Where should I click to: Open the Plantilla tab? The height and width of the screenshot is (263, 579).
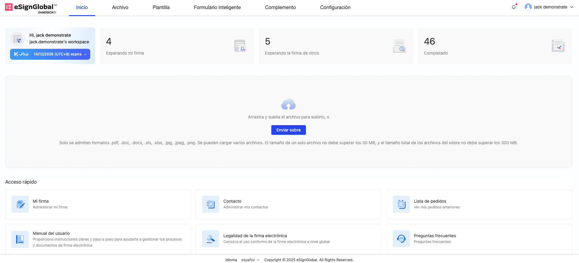click(161, 8)
